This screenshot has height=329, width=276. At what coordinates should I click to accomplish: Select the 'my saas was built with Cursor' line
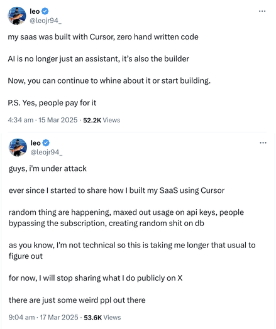coord(103,37)
